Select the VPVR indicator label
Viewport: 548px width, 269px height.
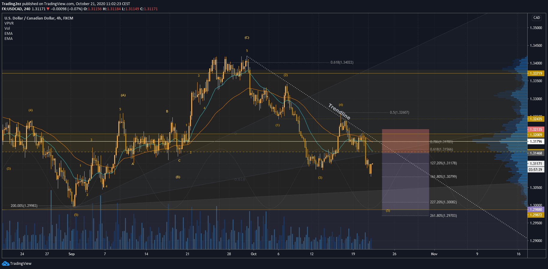[x=9, y=23]
